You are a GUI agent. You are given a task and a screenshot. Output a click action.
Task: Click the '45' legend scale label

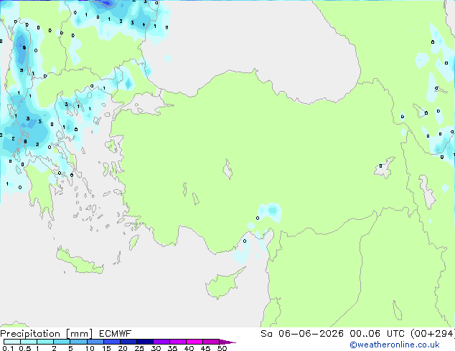pos(205,348)
